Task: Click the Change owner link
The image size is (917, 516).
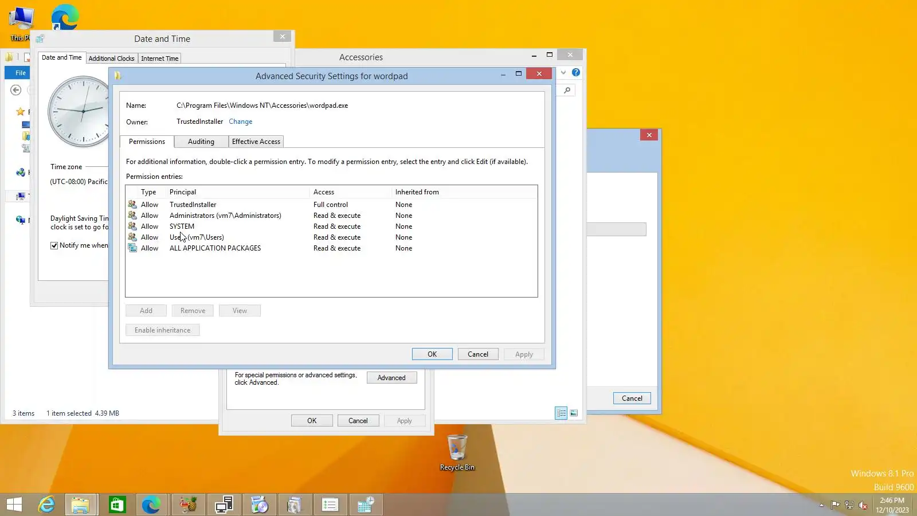Action: coord(241,122)
